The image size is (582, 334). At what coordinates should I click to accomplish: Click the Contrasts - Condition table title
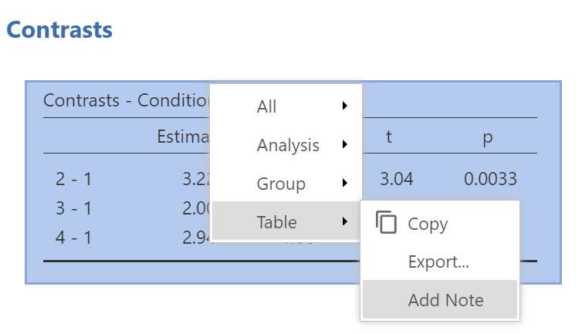(126, 100)
